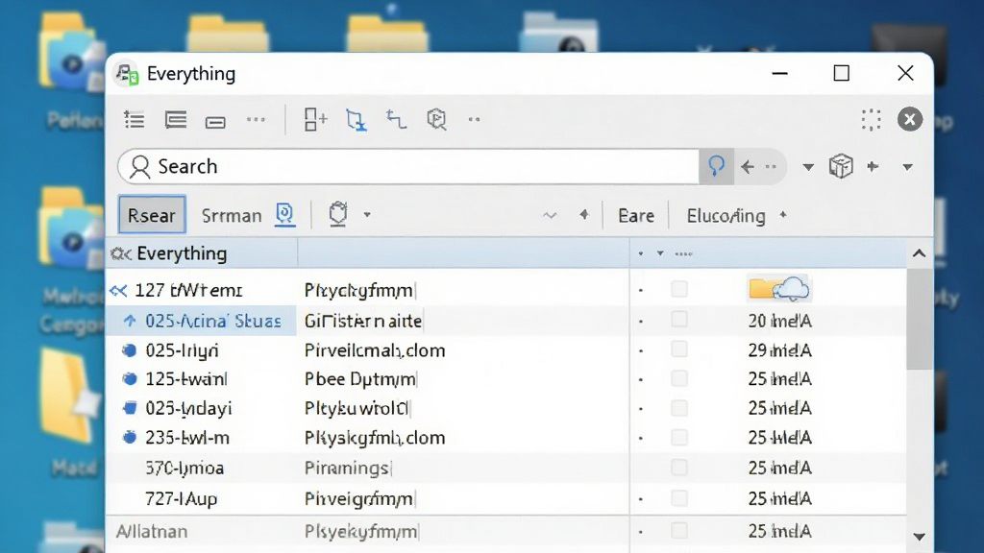Click the person icon in the search box
The height and width of the screenshot is (553, 984).
139,167
